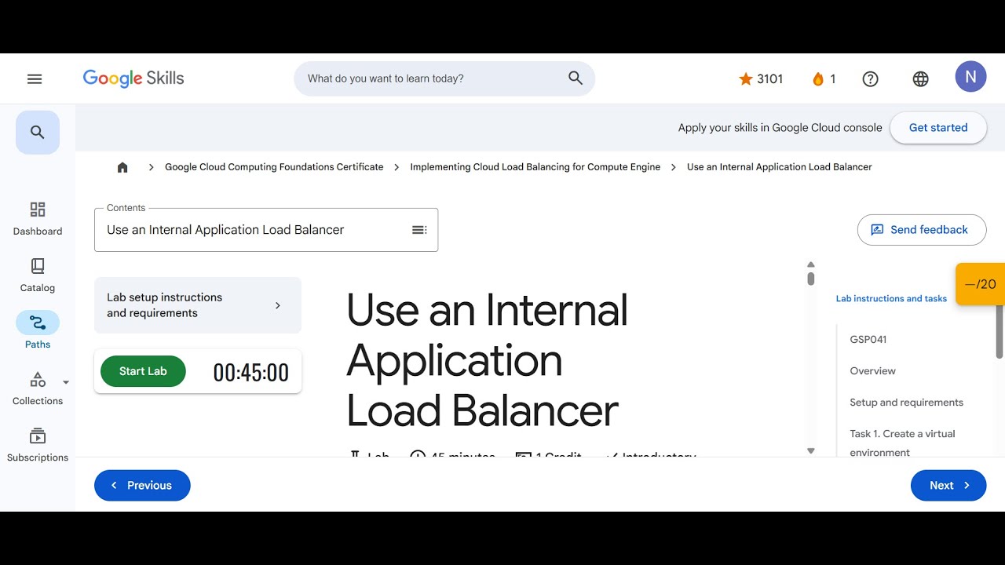The image size is (1005, 565).
Task: Open Paths in the sidebar
Action: 38,331
